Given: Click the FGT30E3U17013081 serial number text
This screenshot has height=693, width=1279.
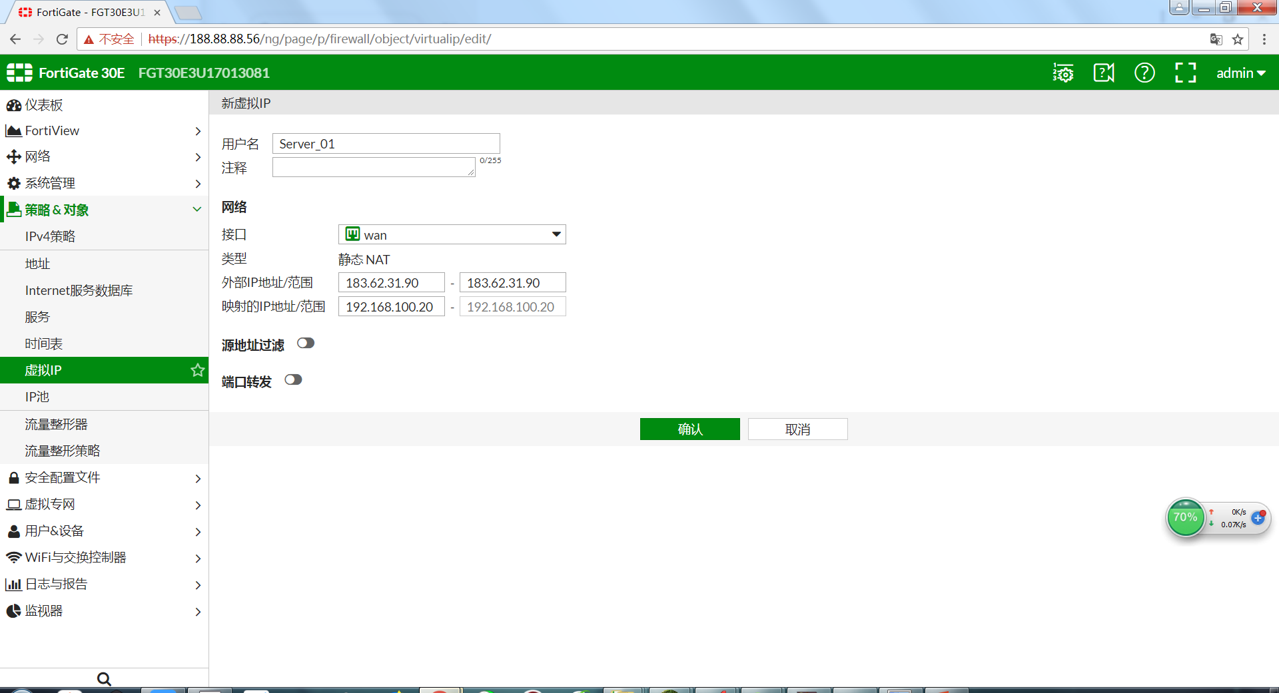Looking at the screenshot, I should coord(204,73).
